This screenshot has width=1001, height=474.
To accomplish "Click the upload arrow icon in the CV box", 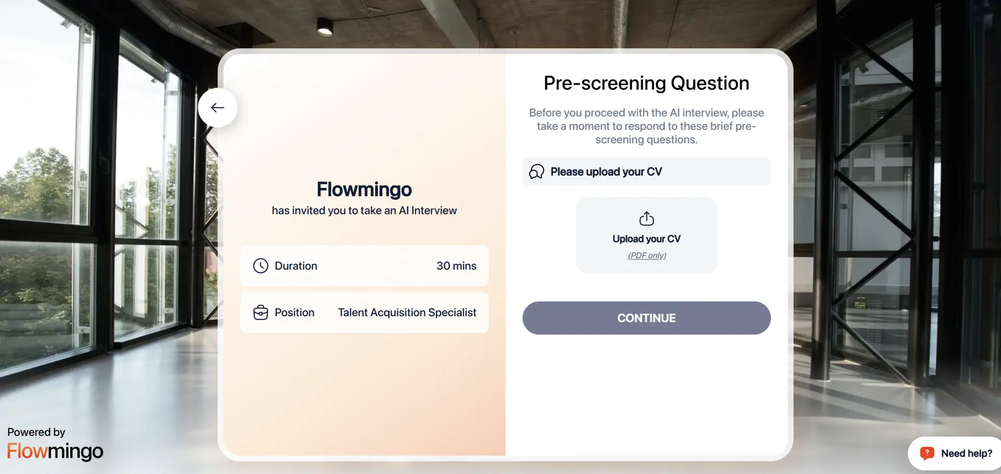I will 646,218.
